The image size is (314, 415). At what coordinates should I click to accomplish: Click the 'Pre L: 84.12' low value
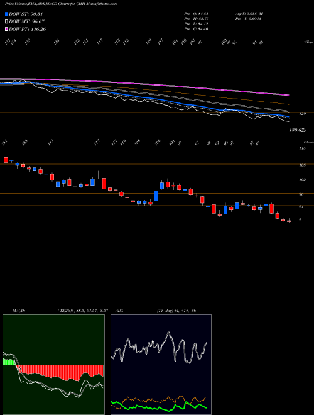tap(196, 23)
